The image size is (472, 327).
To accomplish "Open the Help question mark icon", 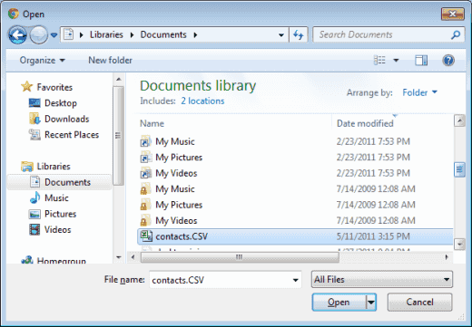I will [x=448, y=61].
